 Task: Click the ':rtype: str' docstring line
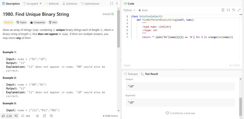point(150,30)
